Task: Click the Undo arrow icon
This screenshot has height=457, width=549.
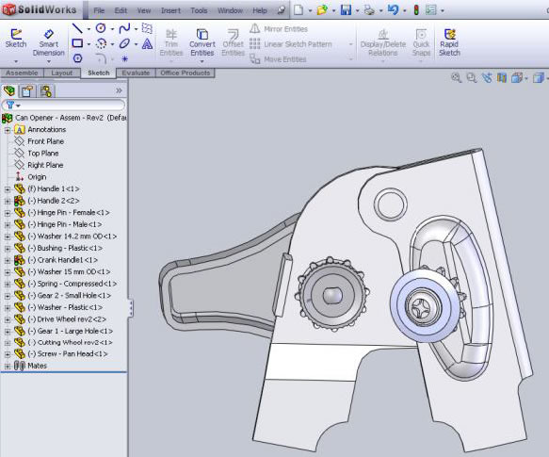Action: (393, 9)
